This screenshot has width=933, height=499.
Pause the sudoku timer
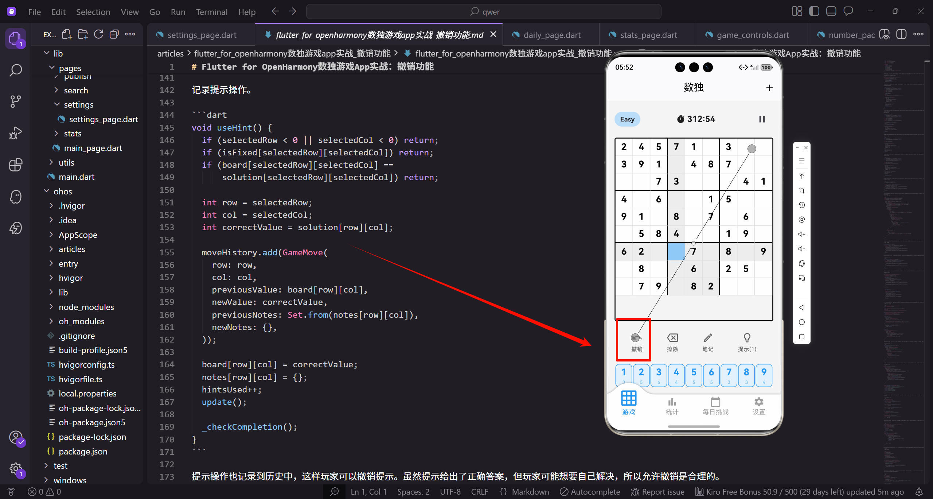pyautogui.click(x=762, y=119)
